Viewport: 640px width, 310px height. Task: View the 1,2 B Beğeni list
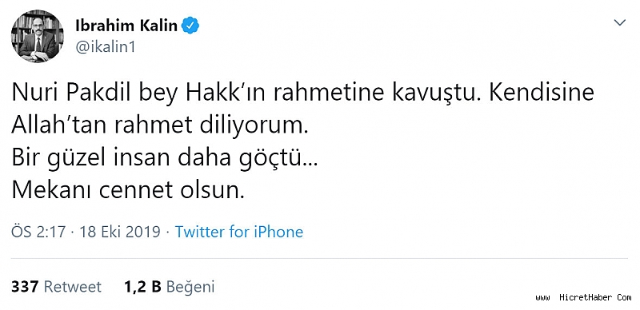pos(170,287)
